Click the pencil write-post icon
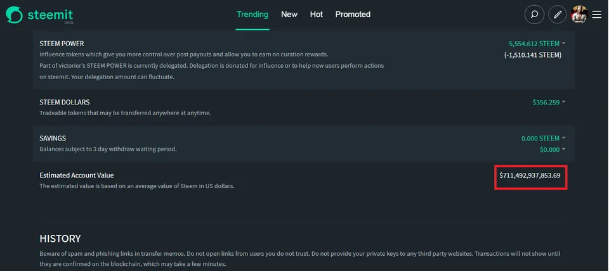Image resolution: width=609 pixels, height=271 pixels. [x=558, y=15]
